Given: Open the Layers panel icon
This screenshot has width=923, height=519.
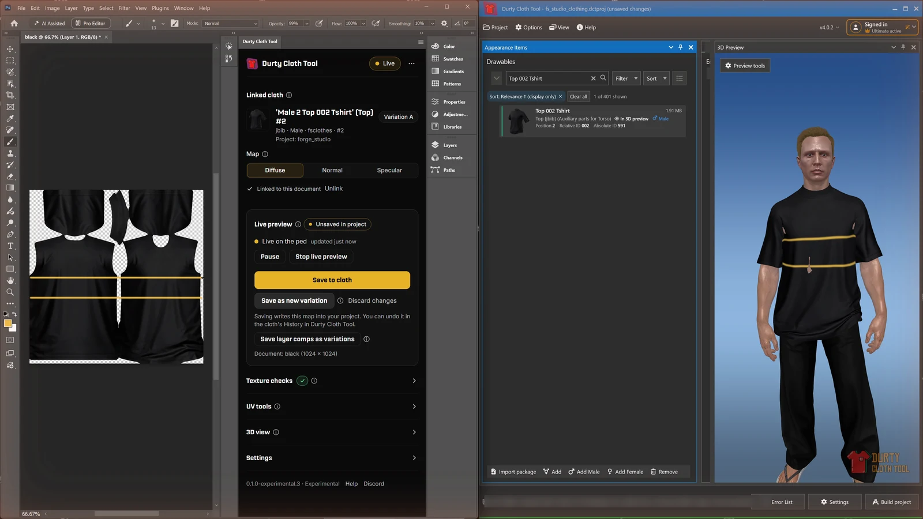Looking at the screenshot, I should click(x=436, y=145).
